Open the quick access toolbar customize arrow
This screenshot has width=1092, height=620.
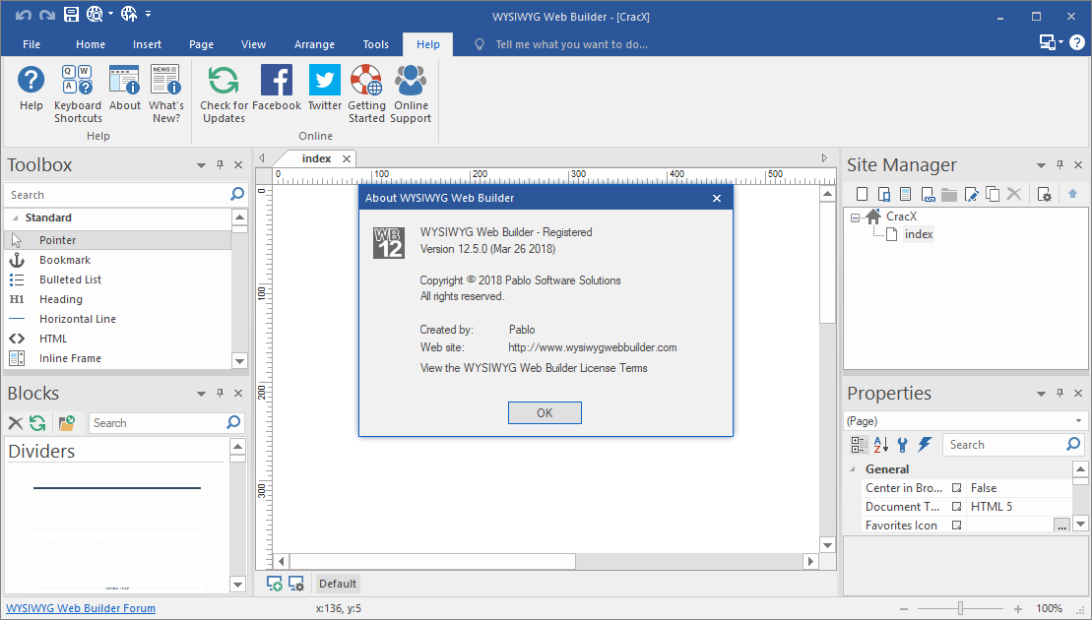tap(149, 14)
